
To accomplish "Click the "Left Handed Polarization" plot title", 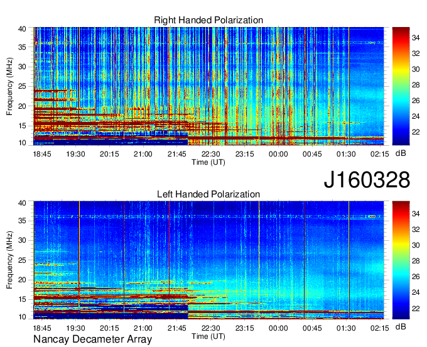I will click(x=208, y=194).
